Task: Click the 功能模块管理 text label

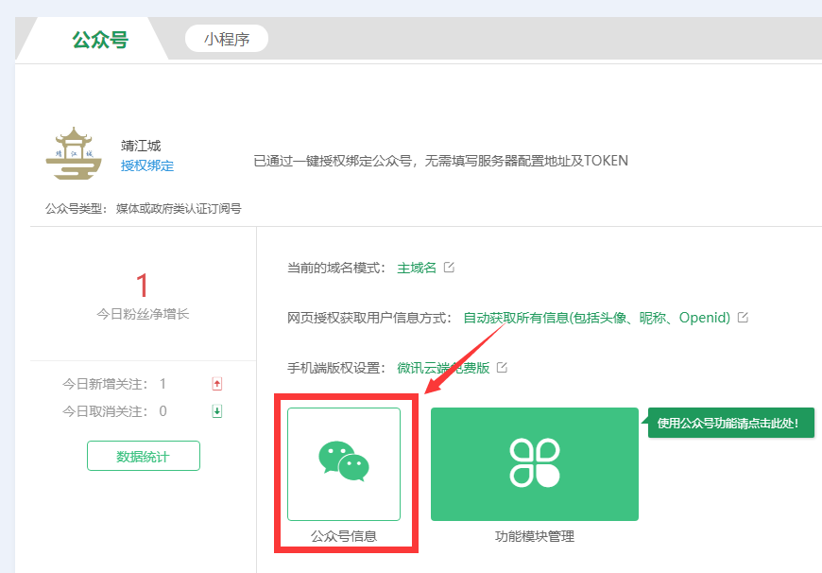Action: point(534,536)
